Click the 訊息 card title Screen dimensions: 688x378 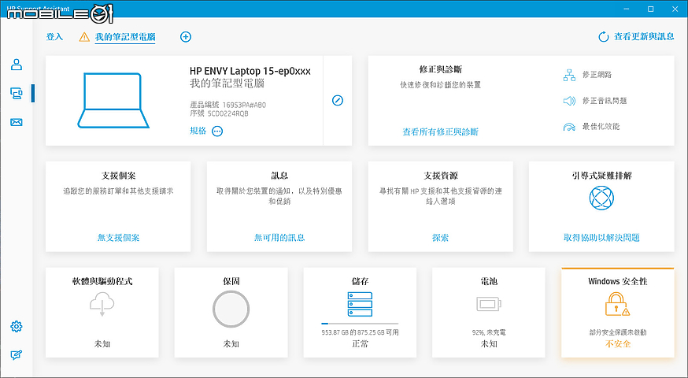pos(279,176)
